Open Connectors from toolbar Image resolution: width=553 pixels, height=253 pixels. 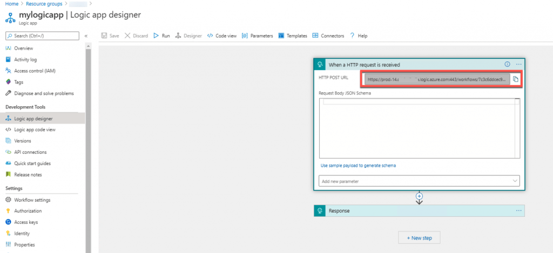(328, 36)
